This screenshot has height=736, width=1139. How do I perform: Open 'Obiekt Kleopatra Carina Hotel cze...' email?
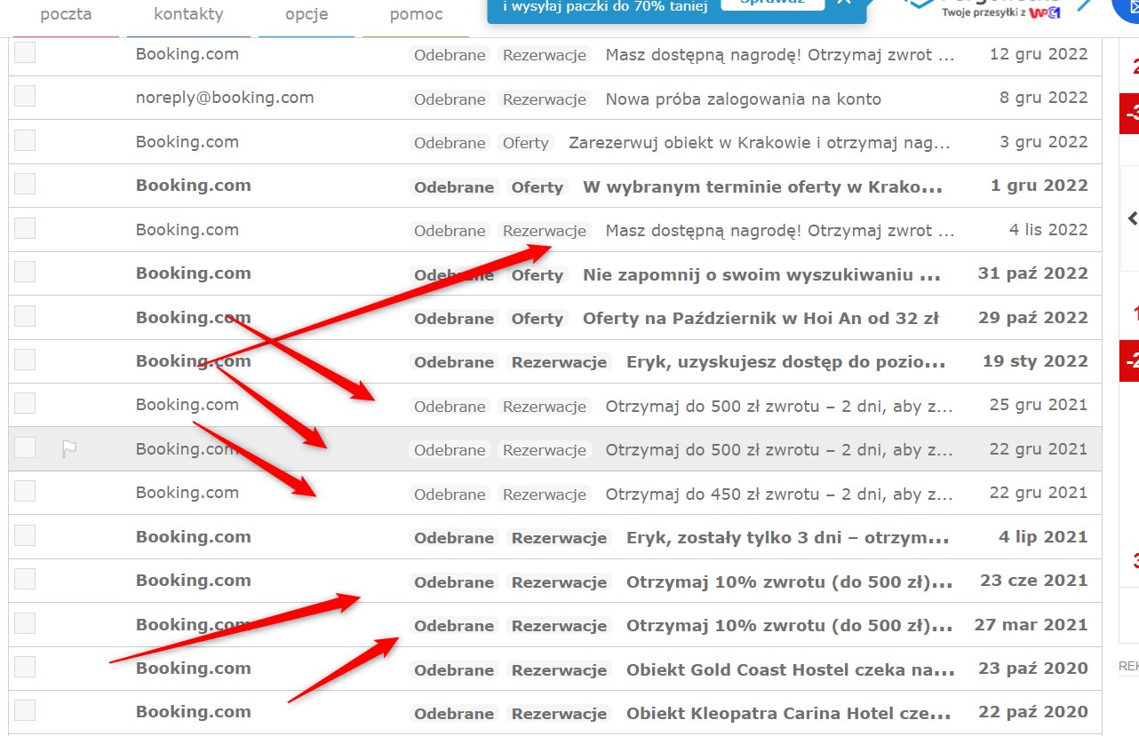click(788, 713)
